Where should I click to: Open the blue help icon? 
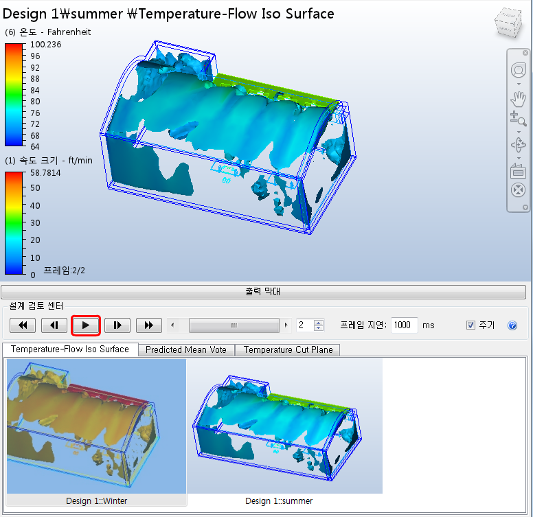point(512,325)
